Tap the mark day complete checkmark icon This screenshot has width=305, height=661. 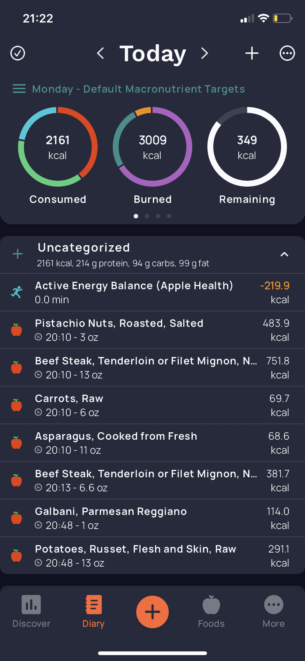pyautogui.click(x=18, y=53)
